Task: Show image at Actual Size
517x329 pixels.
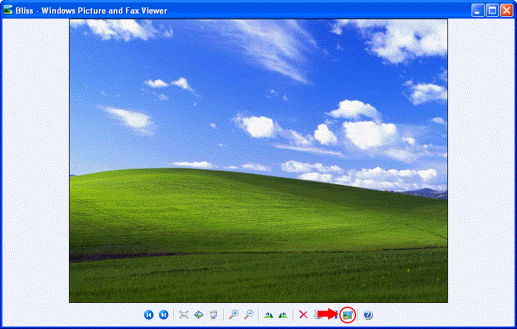Action: pyautogui.click(x=199, y=315)
